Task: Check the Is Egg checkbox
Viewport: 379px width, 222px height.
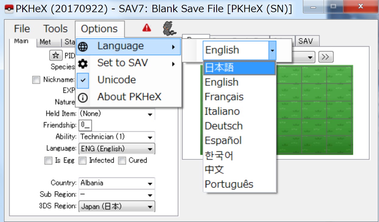Action: [48, 161]
